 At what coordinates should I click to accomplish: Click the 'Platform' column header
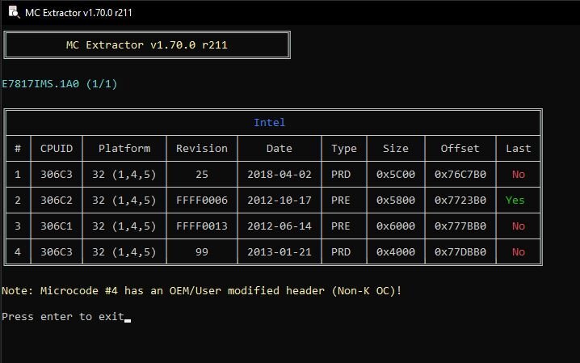[x=124, y=149]
